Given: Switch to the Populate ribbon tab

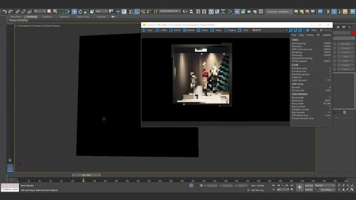Looking at the screenshot, I should pyautogui.click(x=101, y=17).
